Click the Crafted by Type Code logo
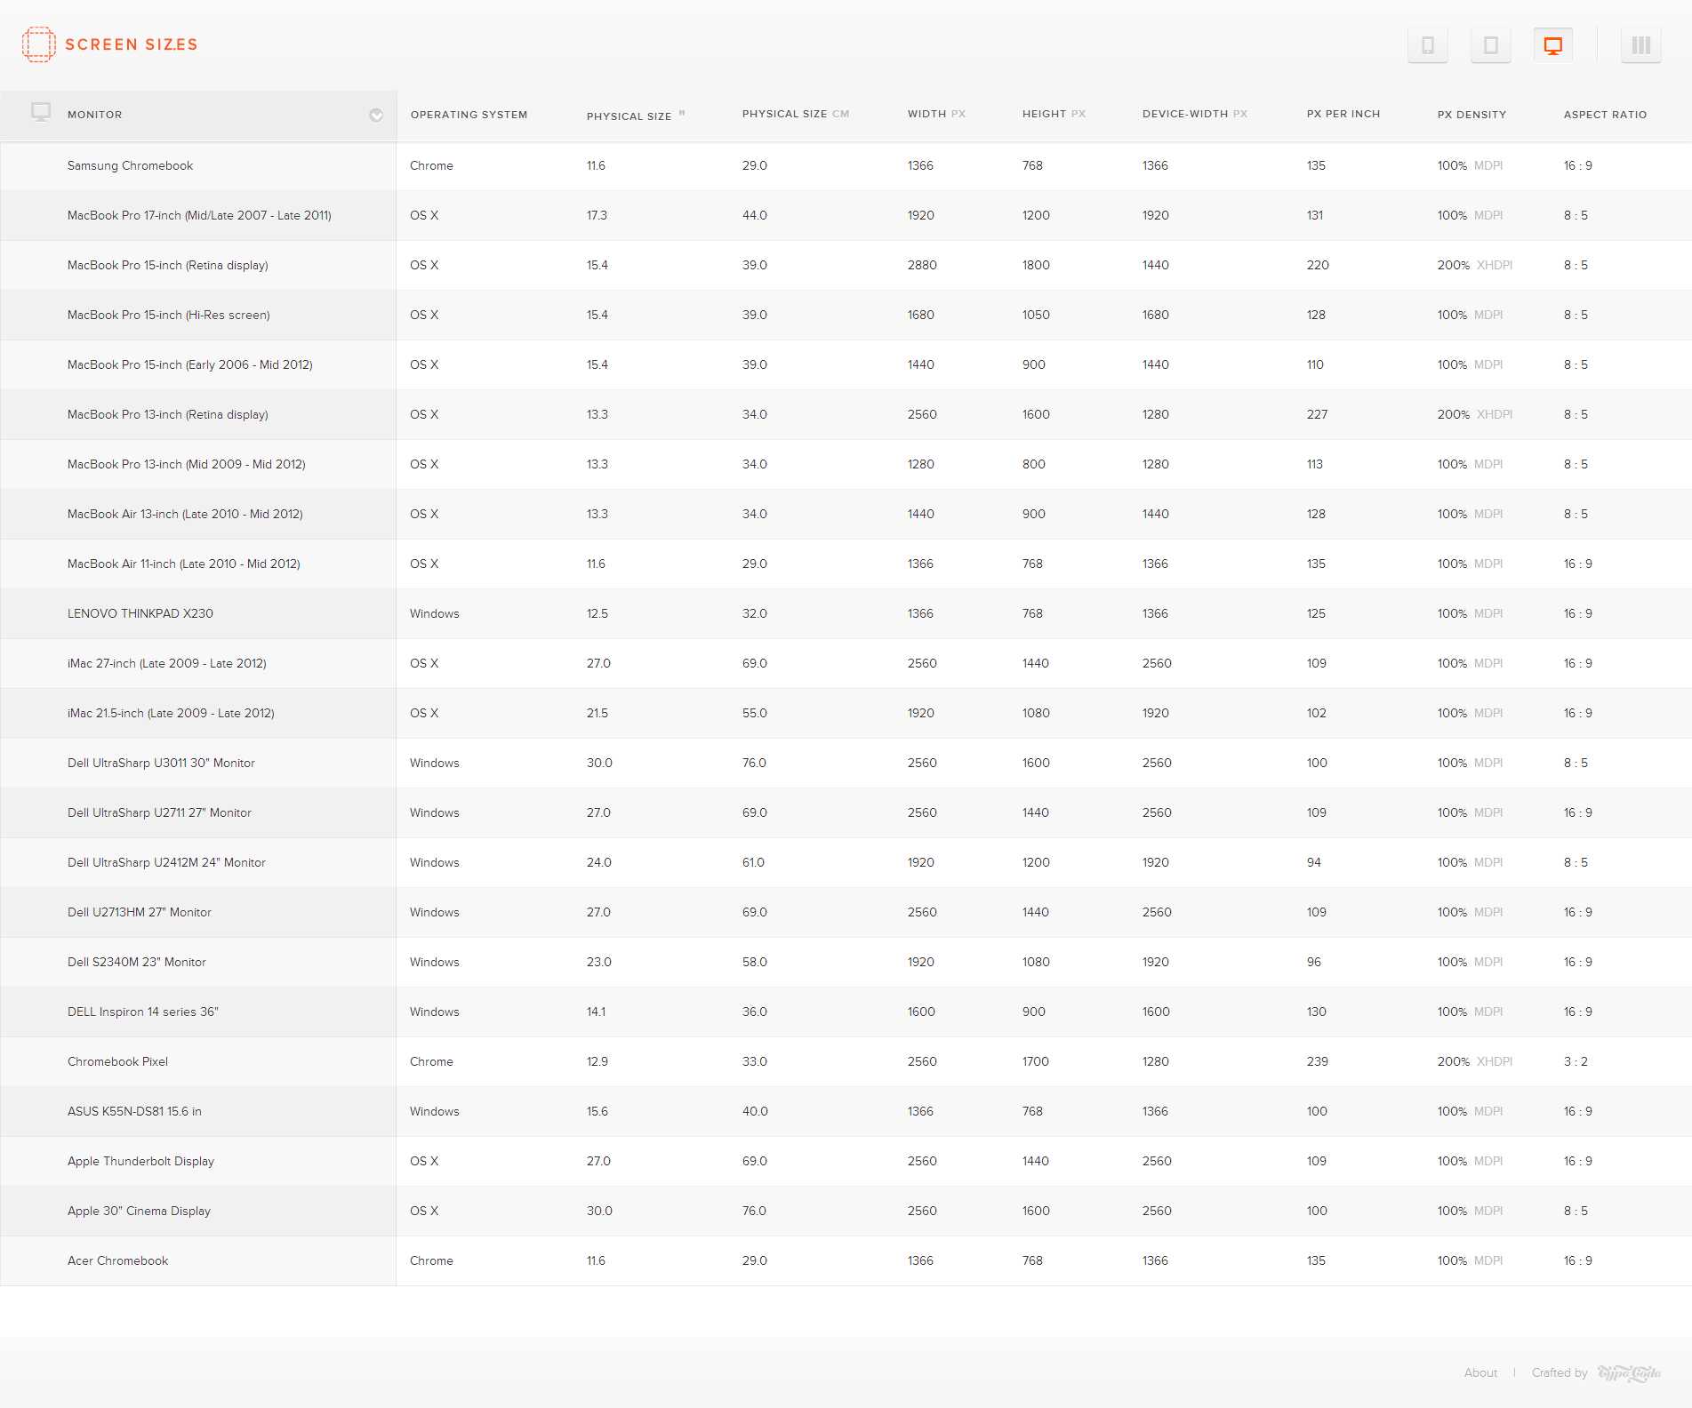This screenshot has width=1692, height=1408. click(1629, 1373)
